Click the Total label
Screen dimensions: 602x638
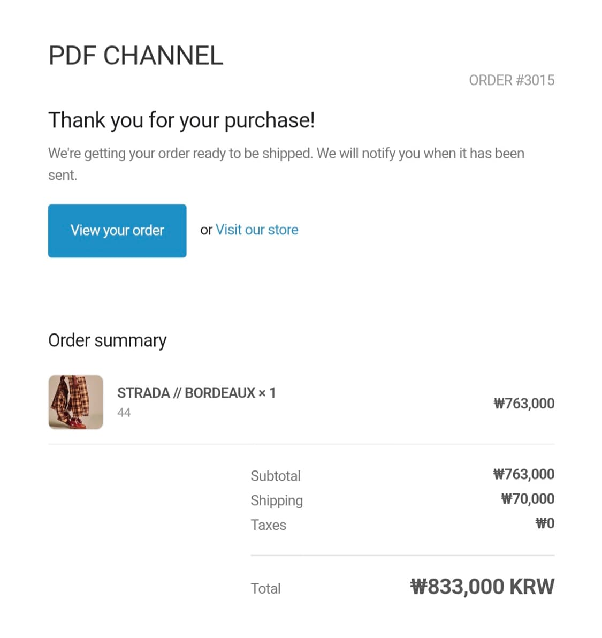coord(265,589)
